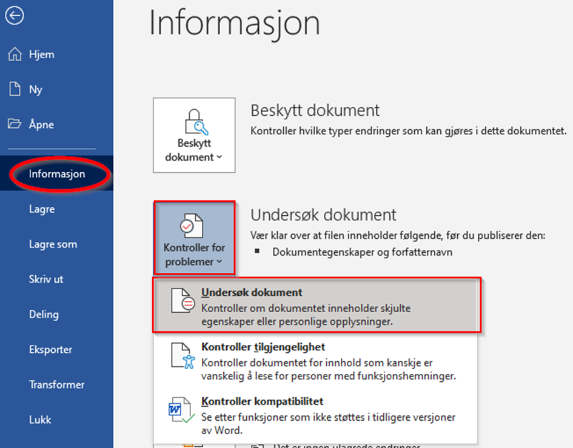The width and height of the screenshot is (573, 448).
Task: Expand the Beskytt dokument dropdown chevron
Action: pos(219,158)
